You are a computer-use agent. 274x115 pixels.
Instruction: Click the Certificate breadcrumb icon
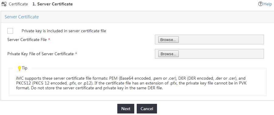click(4, 4)
